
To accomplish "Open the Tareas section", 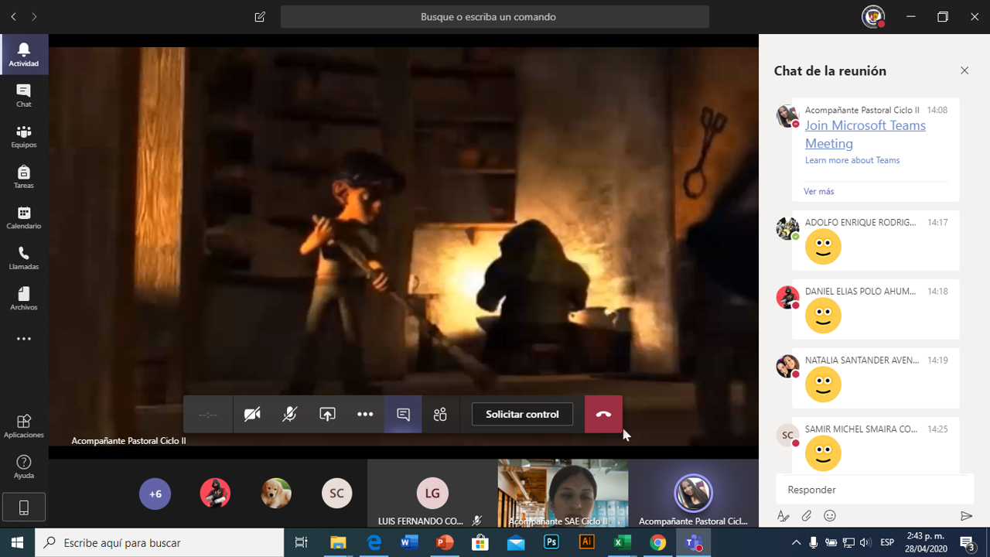I will (x=24, y=176).
